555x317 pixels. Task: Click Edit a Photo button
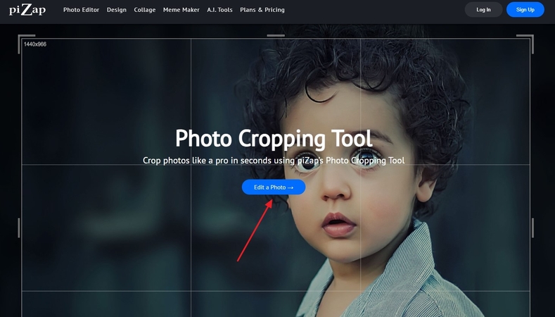pos(274,187)
